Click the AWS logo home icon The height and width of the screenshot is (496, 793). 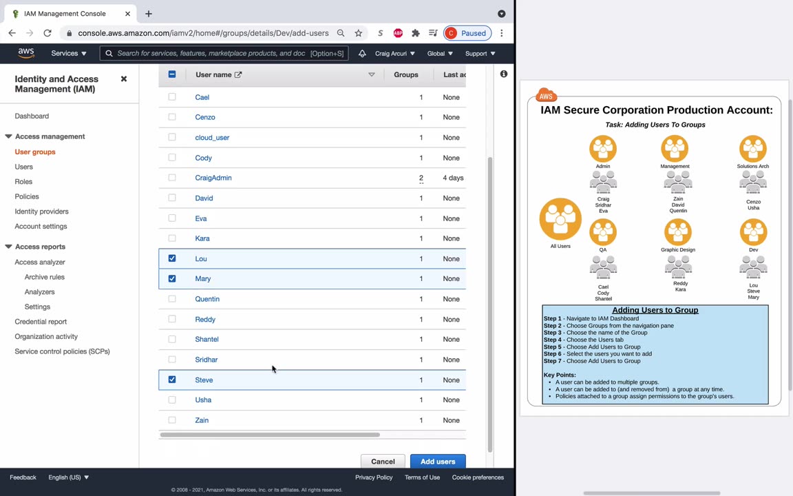coord(25,53)
